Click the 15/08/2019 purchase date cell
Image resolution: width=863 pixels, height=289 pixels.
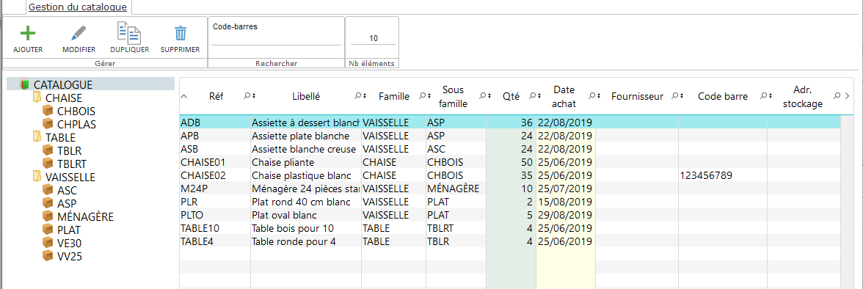pos(565,202)
